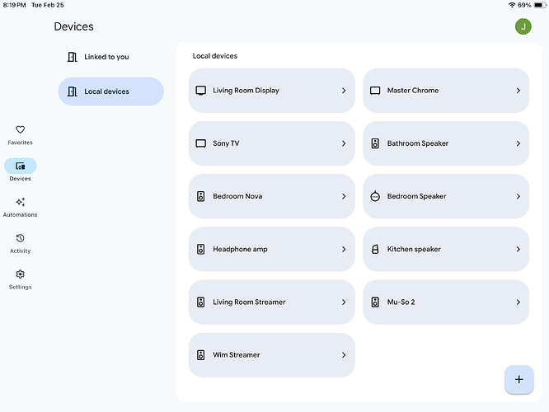Click the 8:19 PM clock

(14, 5)
